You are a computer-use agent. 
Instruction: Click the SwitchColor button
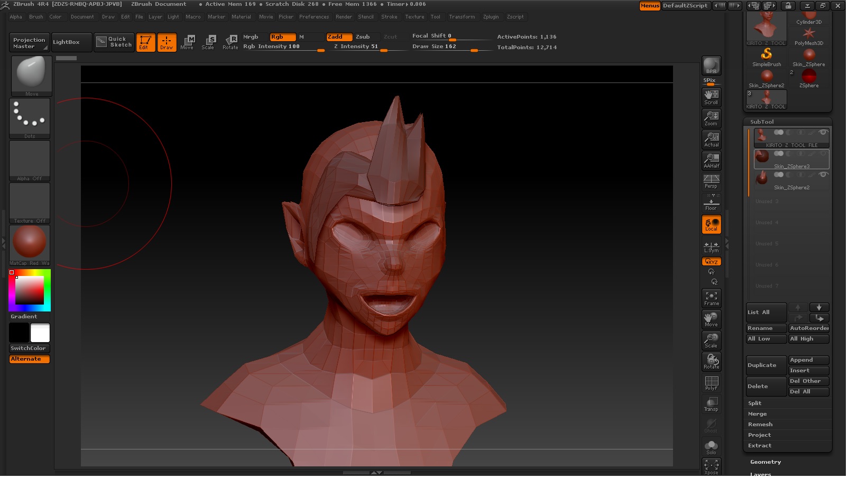point(30,349)
